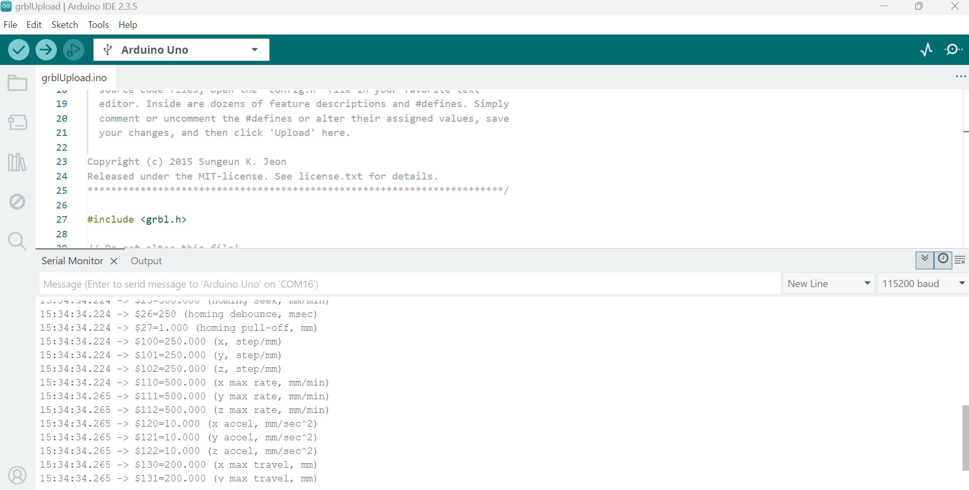Close the Serial Monitor tab
Viewport: 969px width, 490px height.
coord(114,261)
